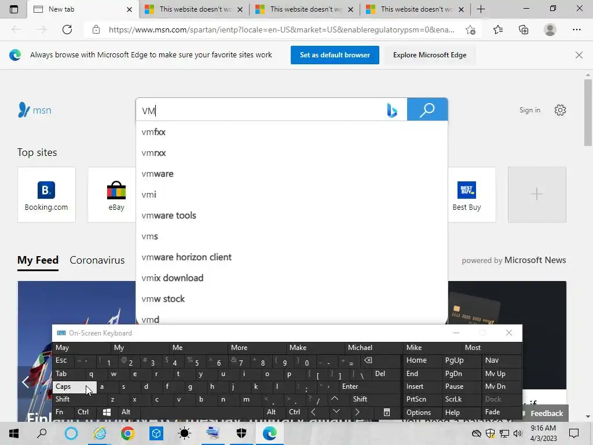Click the volume speaker tray icon
The image size is (593, 445).
point(518,433)
